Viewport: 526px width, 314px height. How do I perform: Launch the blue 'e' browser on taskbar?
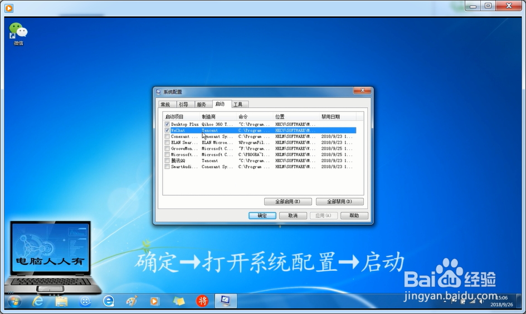click(108, 301)
